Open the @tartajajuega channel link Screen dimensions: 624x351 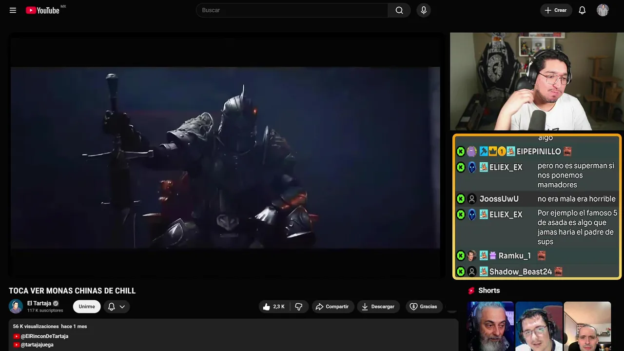coord(37,345)
